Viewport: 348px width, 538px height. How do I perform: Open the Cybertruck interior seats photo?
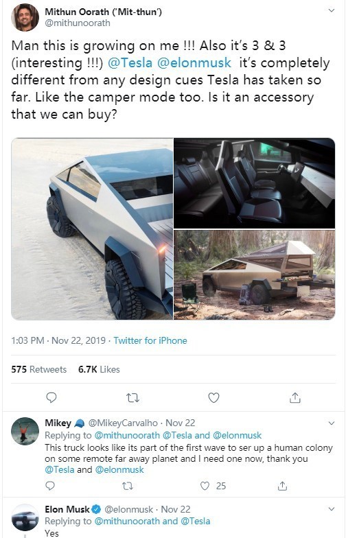tap(254, 183)
